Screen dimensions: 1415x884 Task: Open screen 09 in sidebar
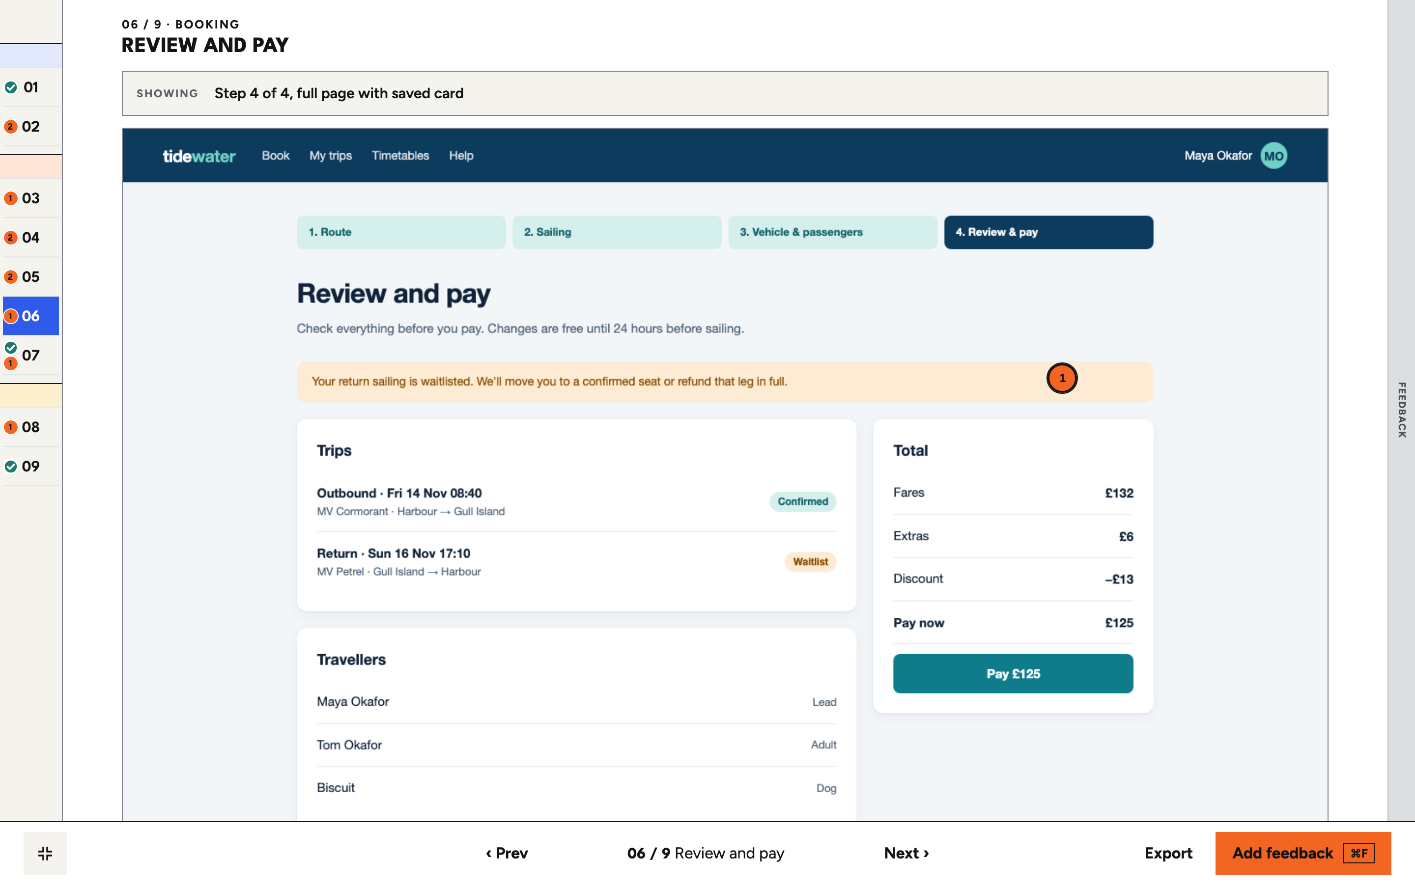click(30, 466)
